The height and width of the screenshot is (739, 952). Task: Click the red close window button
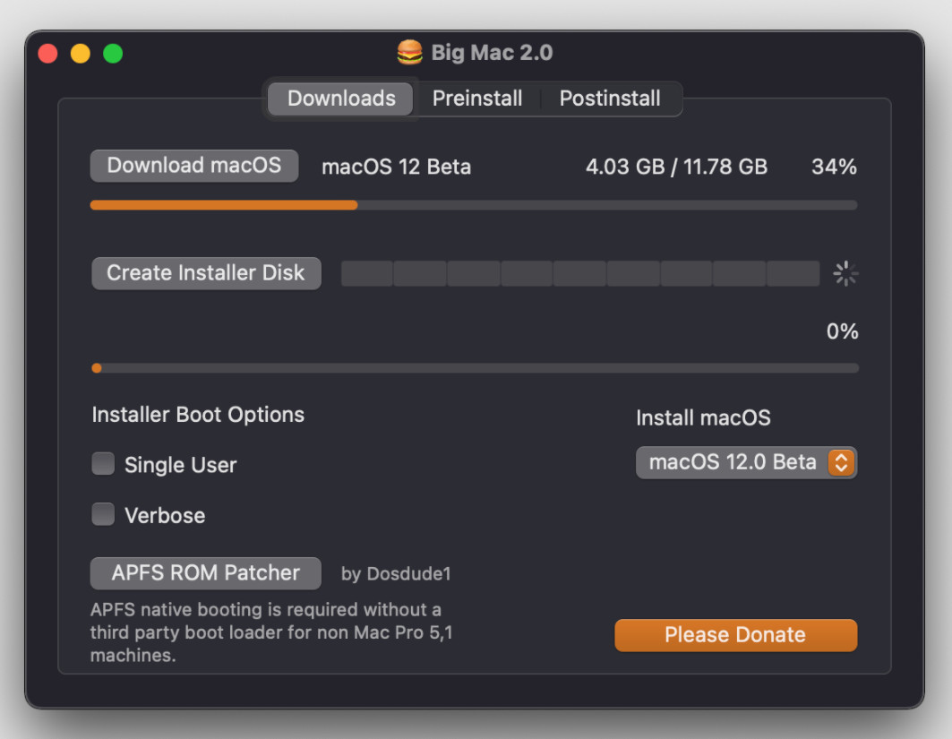coord(48,54)
